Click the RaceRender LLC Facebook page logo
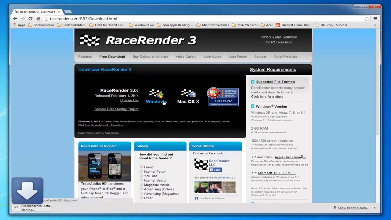Viewport: 391px width, 220px height. pyautogui.click(x=201, y=164)
